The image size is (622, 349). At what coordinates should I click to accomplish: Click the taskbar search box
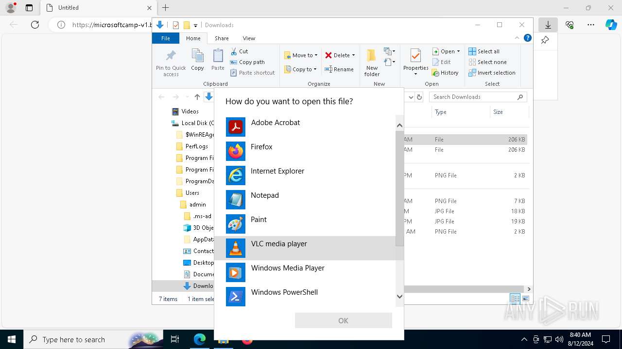click(94, 339)
